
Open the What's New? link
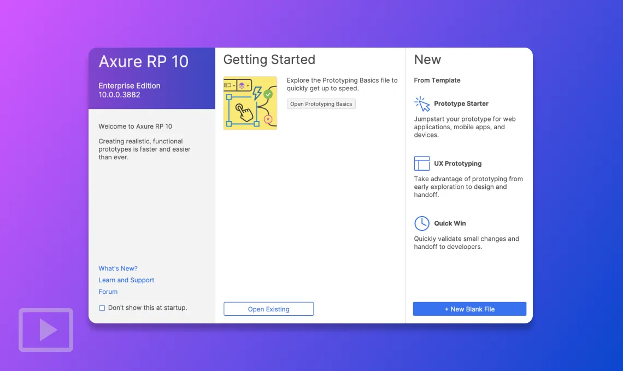[x=118, y=269]
